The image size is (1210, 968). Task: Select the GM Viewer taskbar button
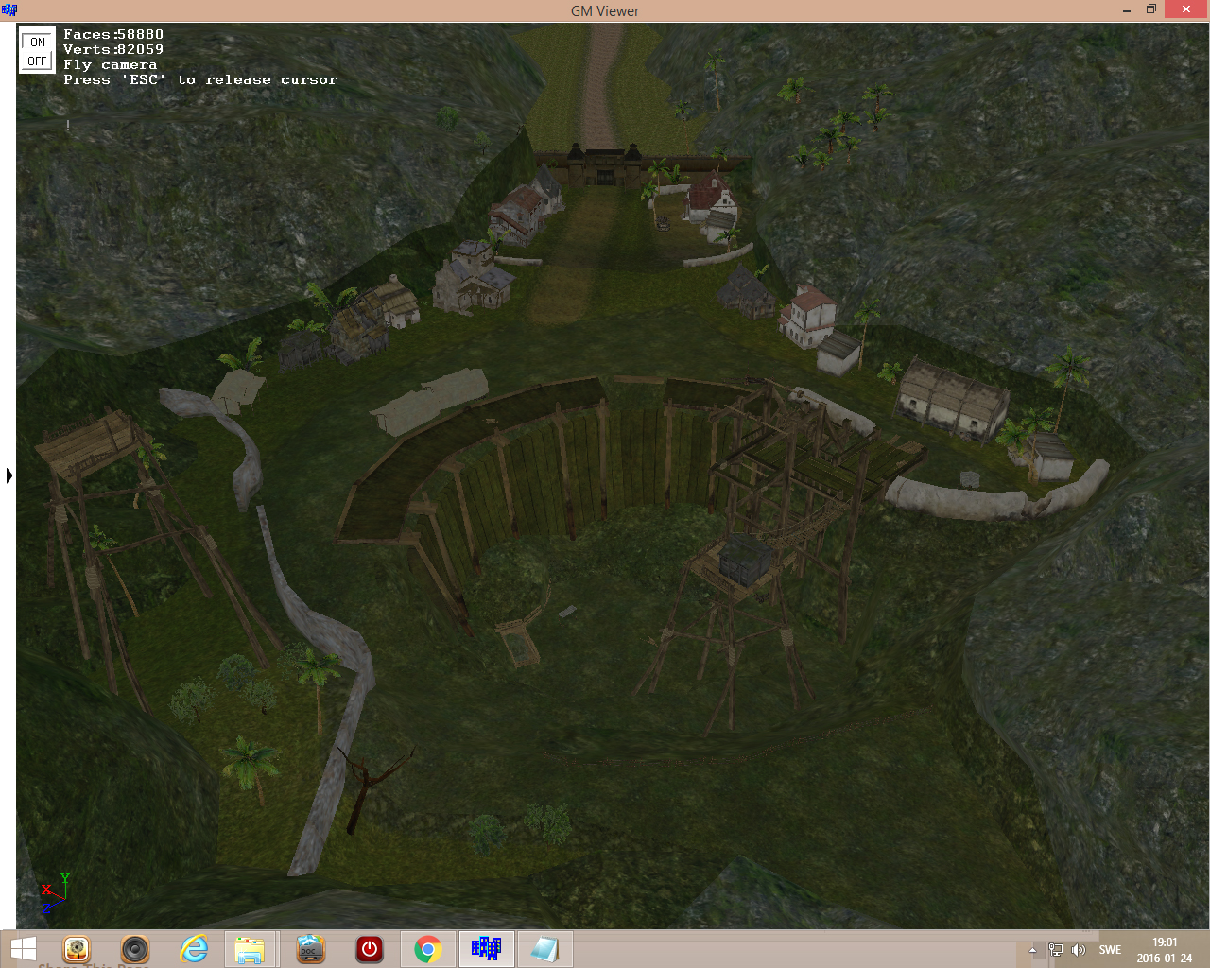(486, 948)
